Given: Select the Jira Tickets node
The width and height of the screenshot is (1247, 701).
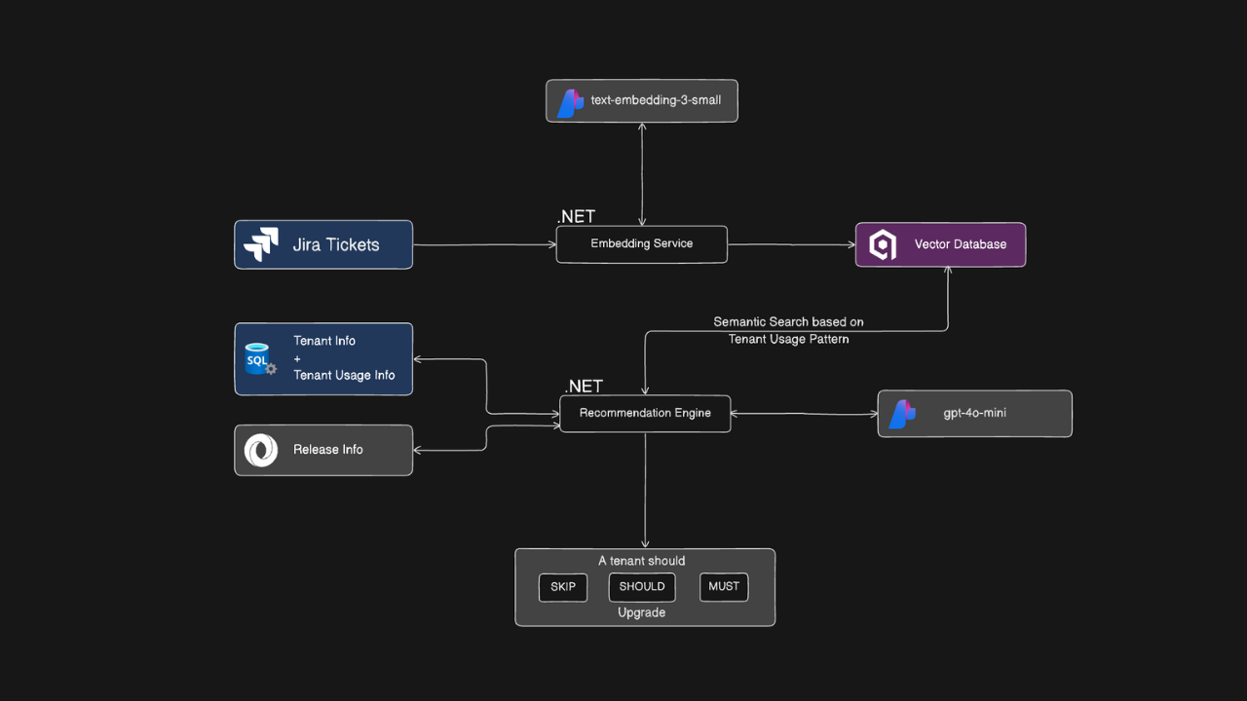Looking at the screenshot, I should click(323, 244).
